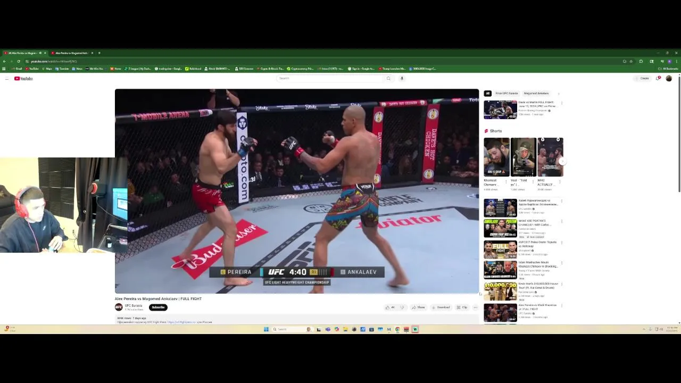Open the UFC Eurasia channel avatar
Image resolution: width=681 pixels, height=383 pixels.
tap(119, 307)
